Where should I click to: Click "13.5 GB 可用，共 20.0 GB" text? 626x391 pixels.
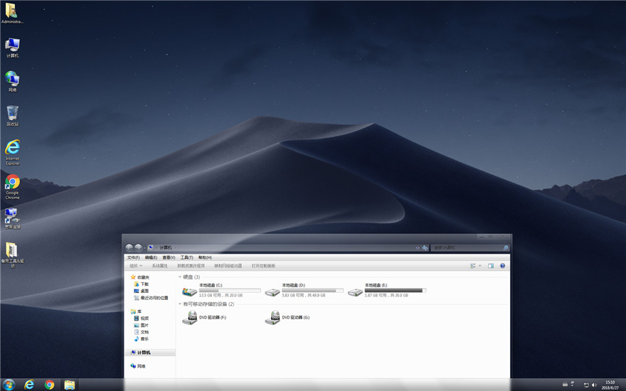pyautogui.click(x=221, y=296)
